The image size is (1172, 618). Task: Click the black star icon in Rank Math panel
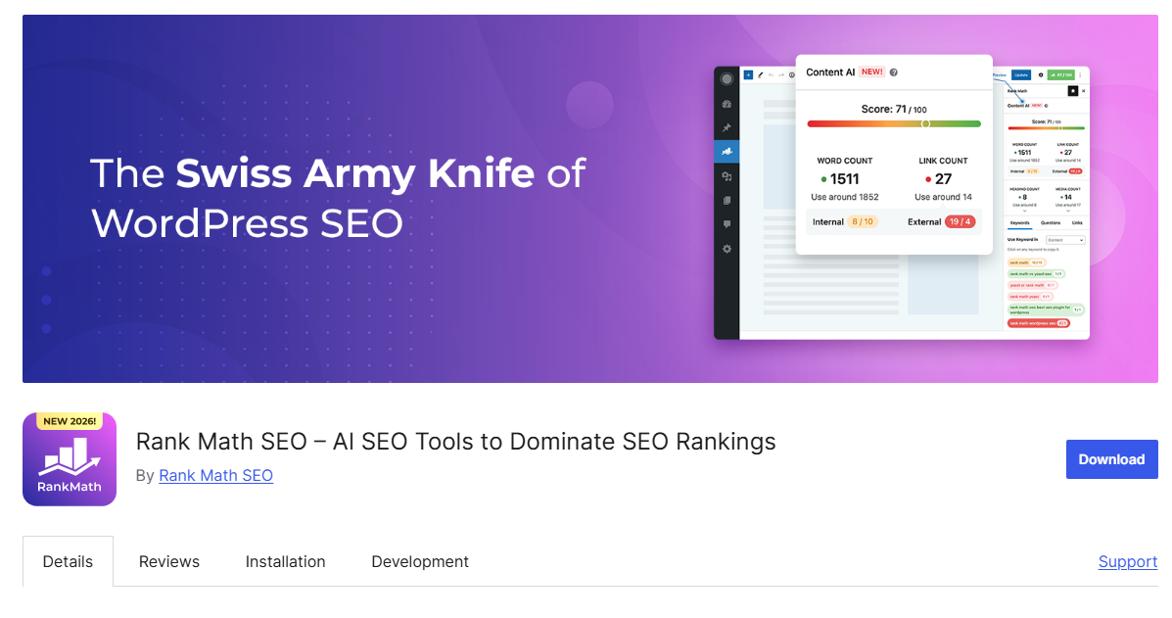click(1072, 91)
